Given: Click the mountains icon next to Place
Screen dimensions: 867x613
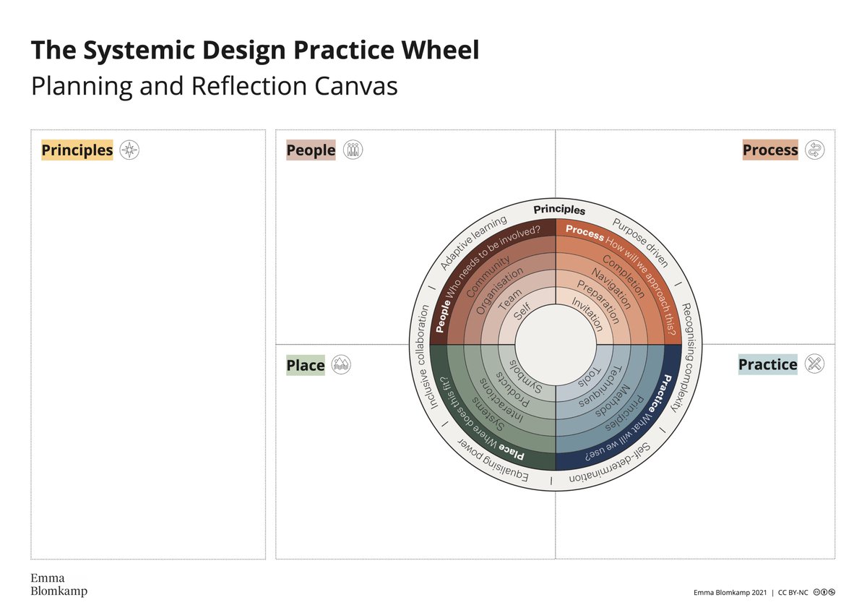Looking at the screenshot, I should (x=342, y=365).
